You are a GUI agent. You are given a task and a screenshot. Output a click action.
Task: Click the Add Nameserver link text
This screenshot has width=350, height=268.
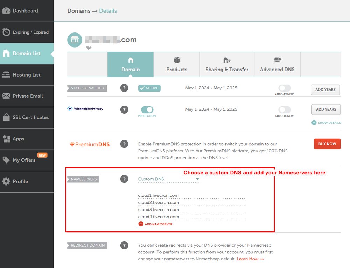(159, 224)
